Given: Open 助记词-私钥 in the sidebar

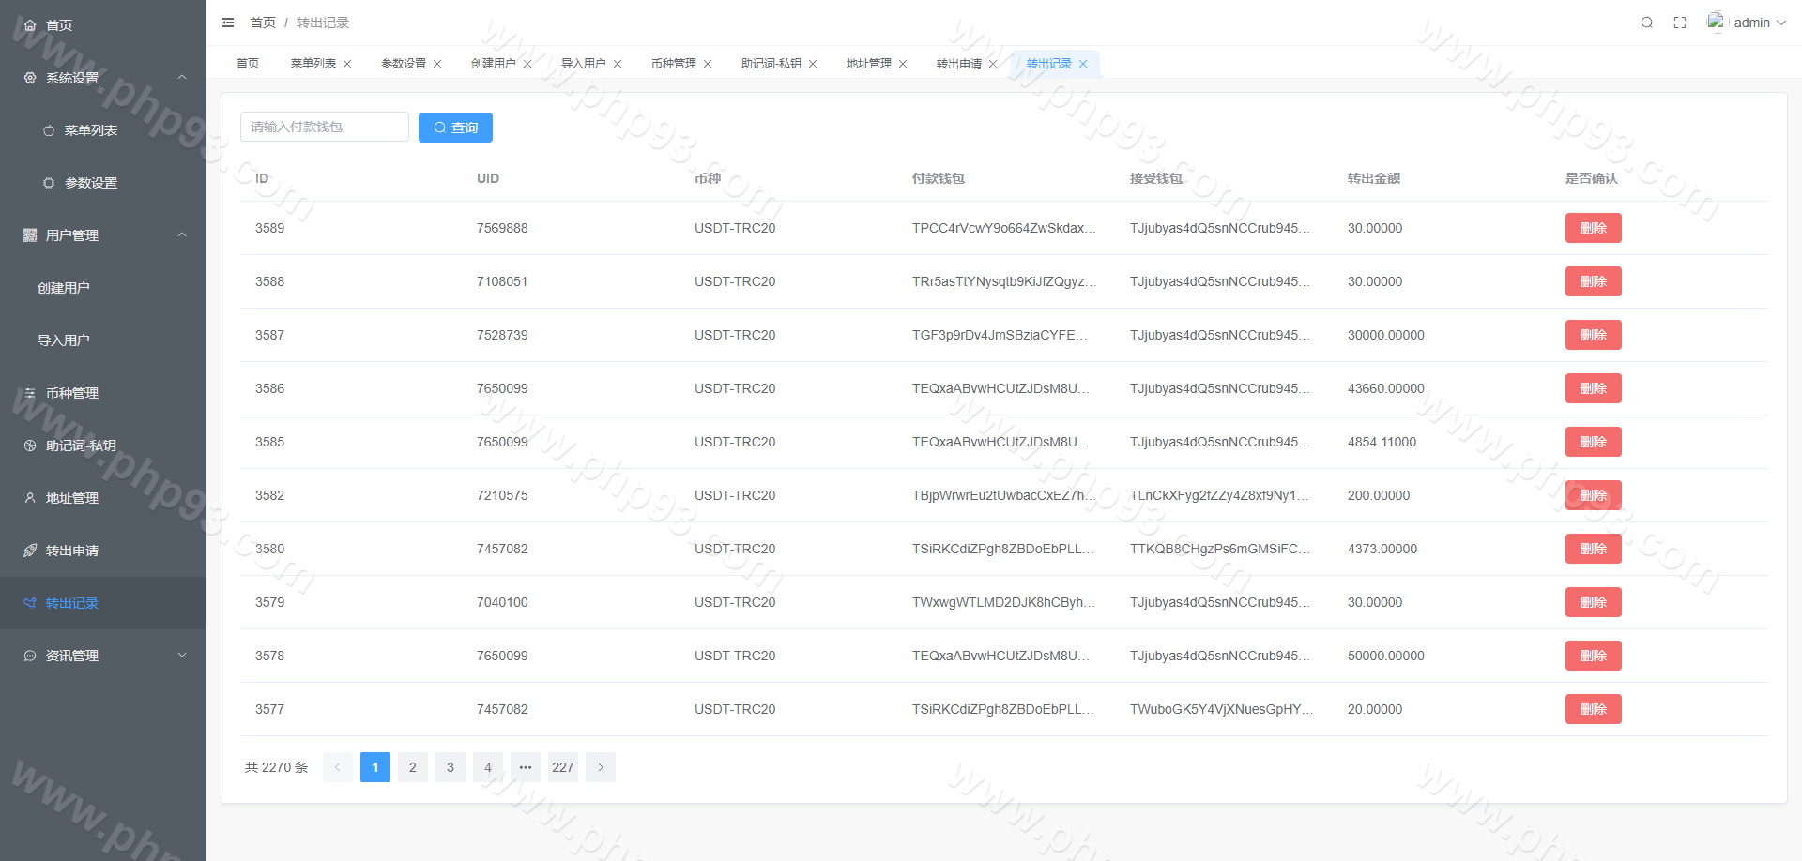Looking at the screenshot, I should click(x=81, y=446).
